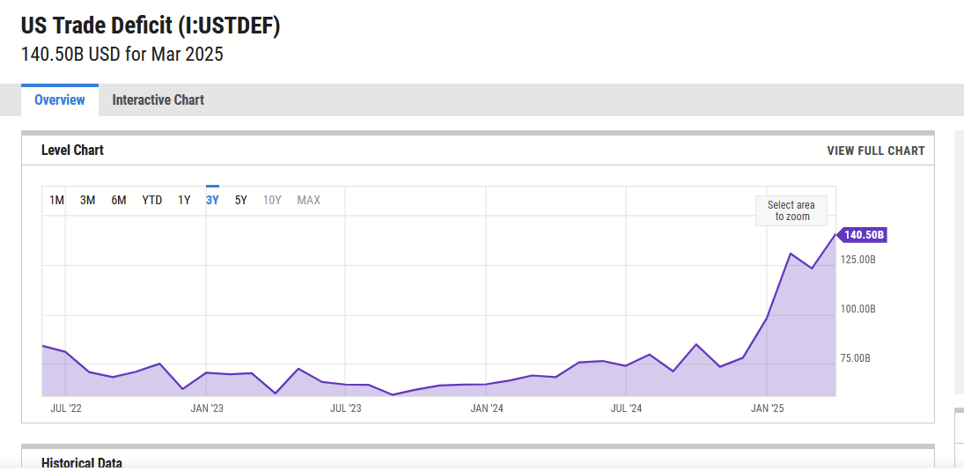964x471 pixels.
Task: Click the Historical Data section header
Action: (82, 463)
